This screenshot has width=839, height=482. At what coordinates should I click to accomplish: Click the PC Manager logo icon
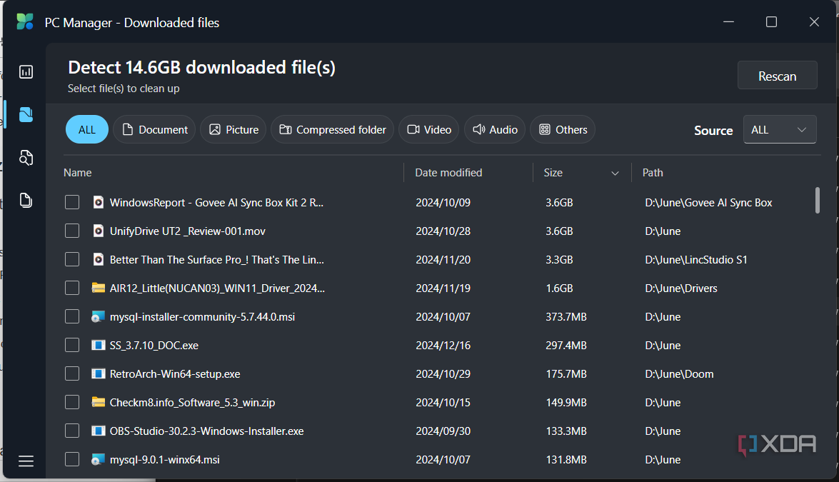[x=24, y=22]
